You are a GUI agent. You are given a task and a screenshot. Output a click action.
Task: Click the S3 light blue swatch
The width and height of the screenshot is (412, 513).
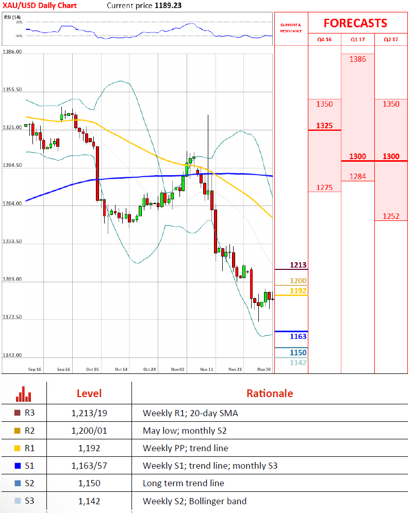(18, 501)
